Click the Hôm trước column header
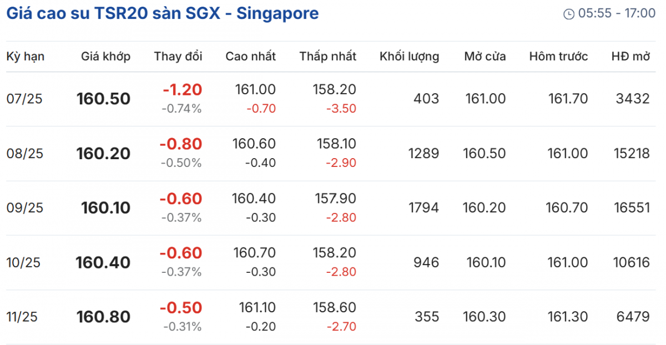Image resolution: width=666 pixels, height=345 pixels. pos(558,56)
